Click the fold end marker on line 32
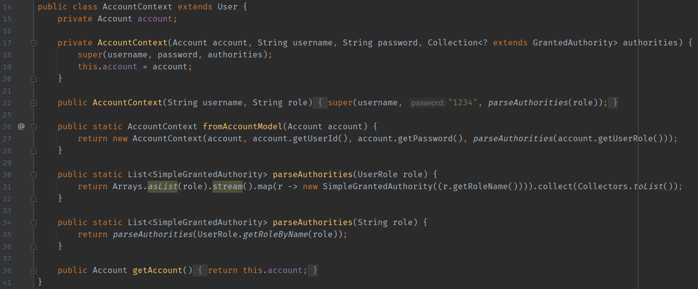 point(34,198)
